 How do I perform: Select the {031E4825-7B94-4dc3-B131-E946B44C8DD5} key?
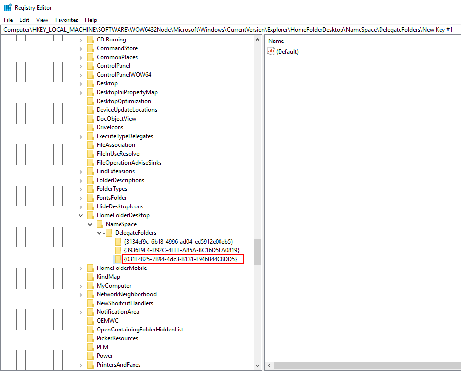180,259
